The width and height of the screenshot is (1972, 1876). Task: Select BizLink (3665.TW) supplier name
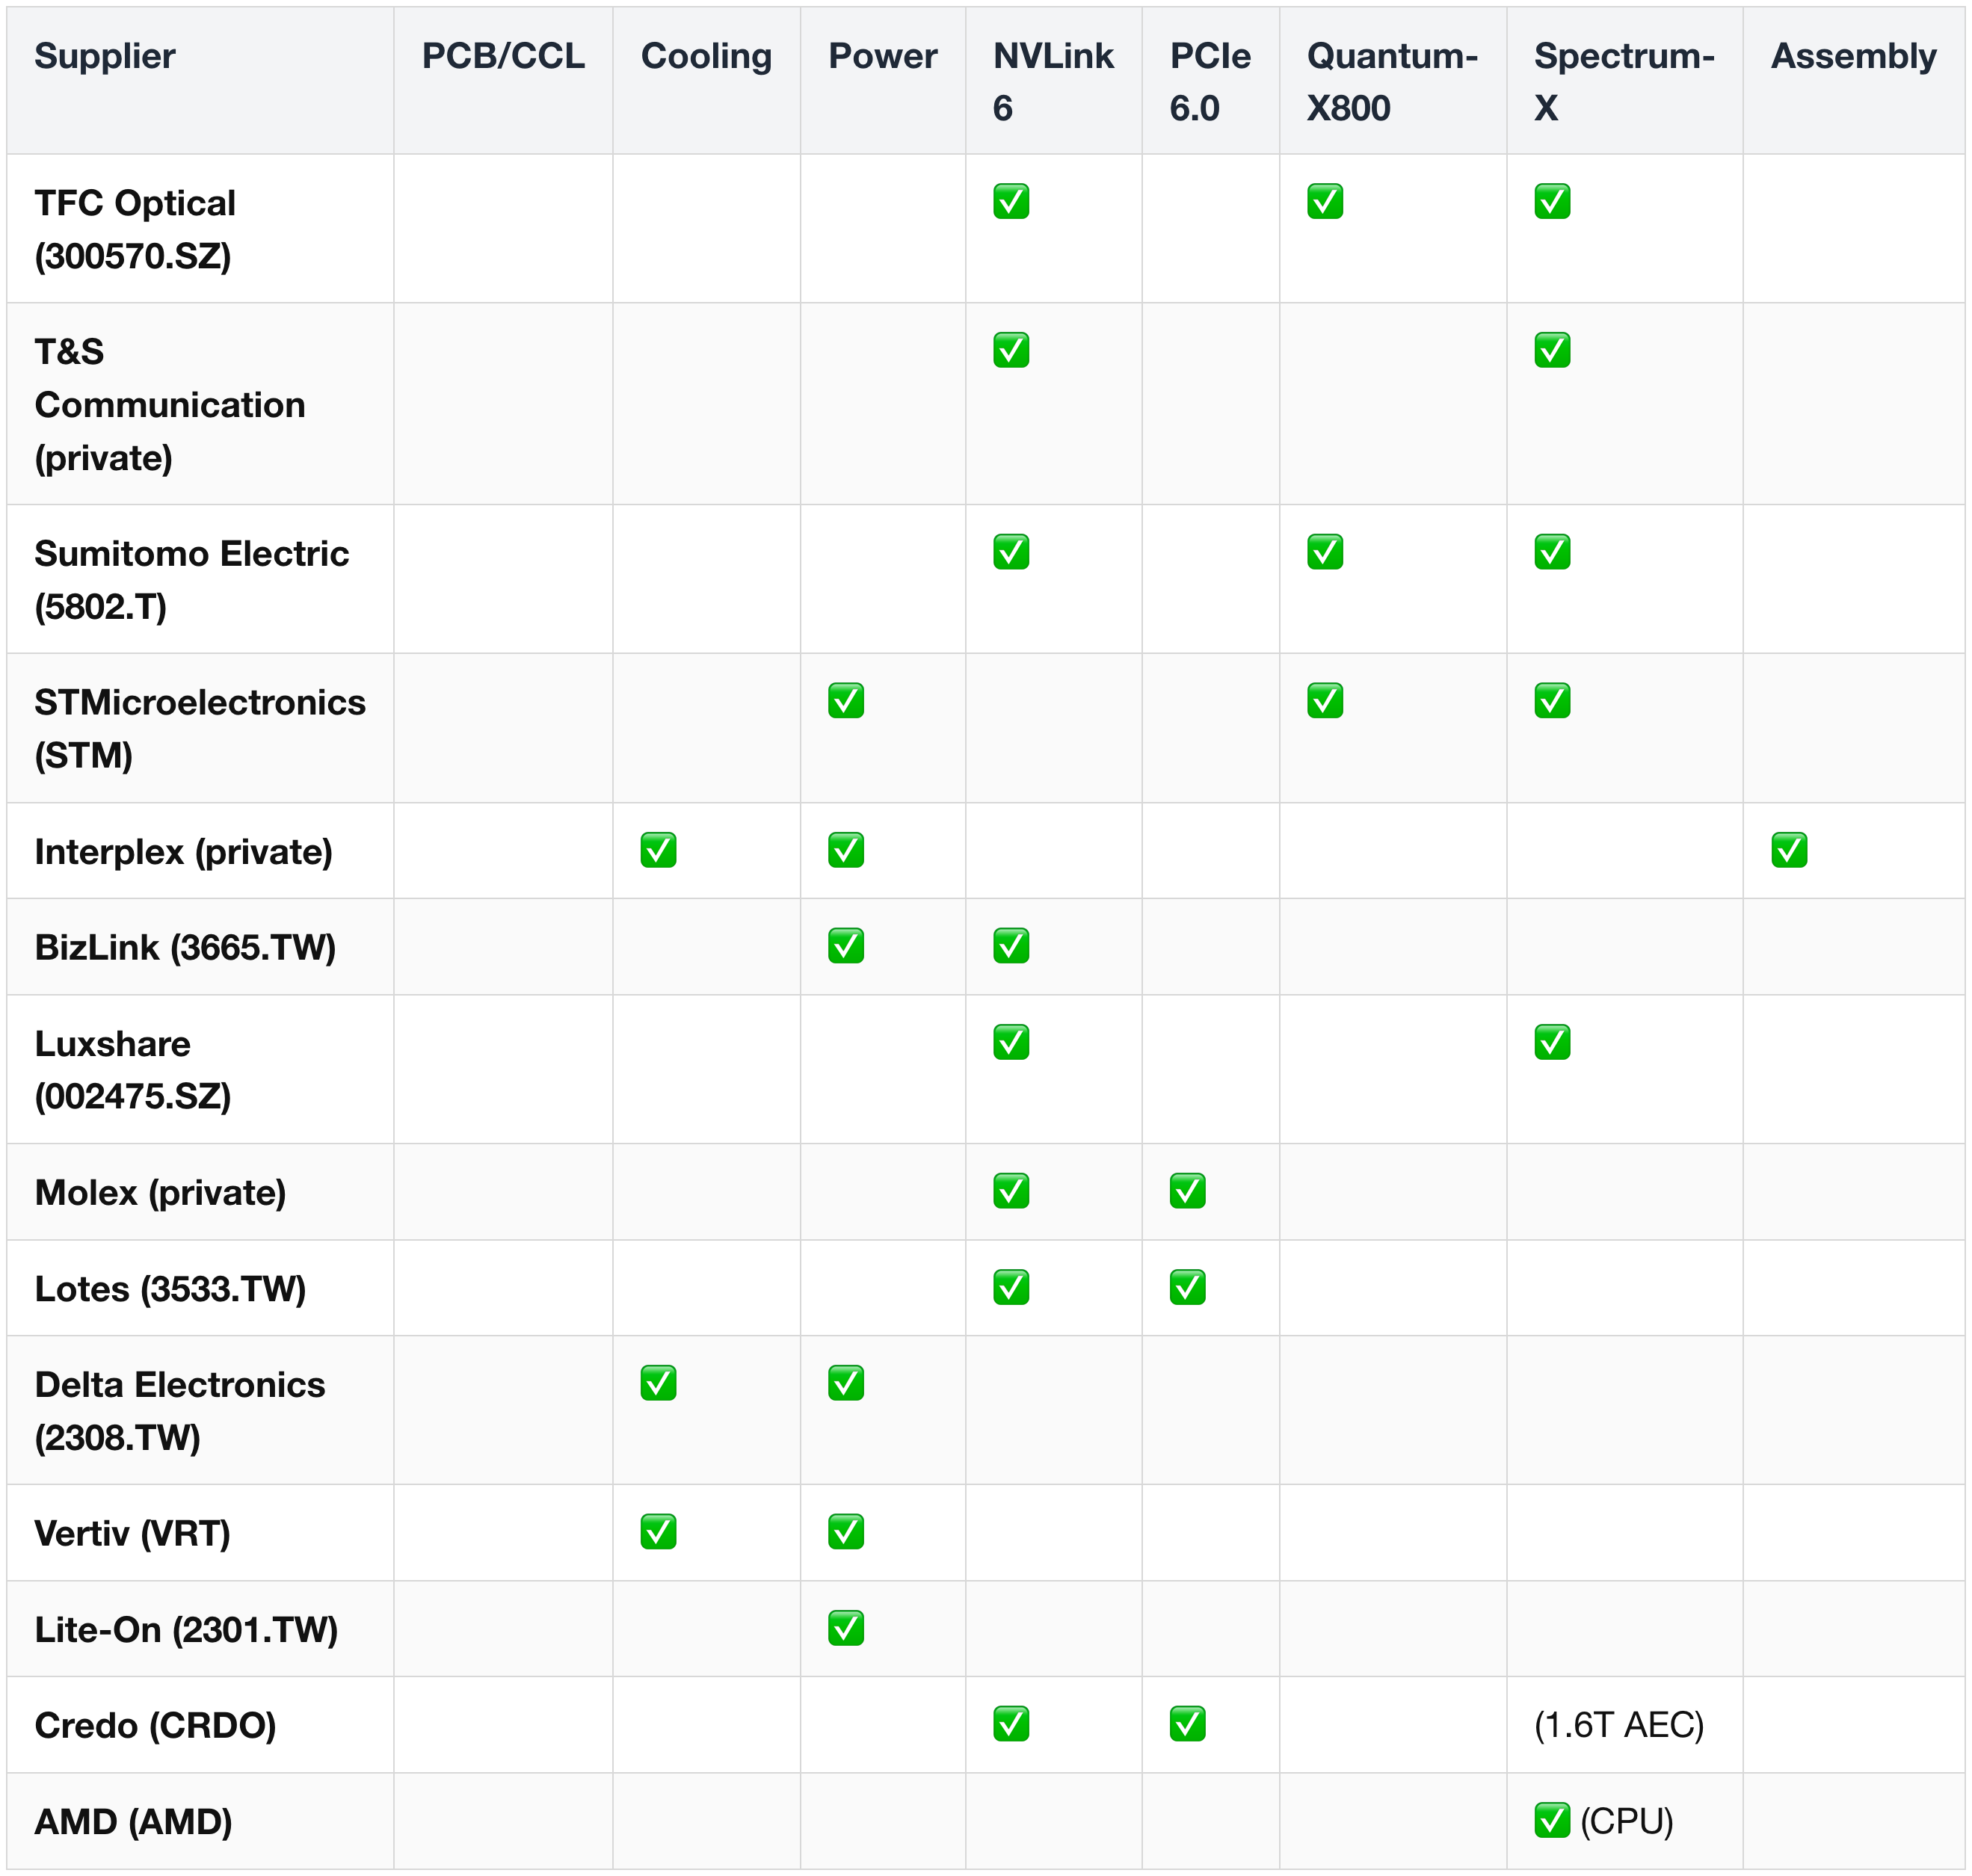point(185,947)
